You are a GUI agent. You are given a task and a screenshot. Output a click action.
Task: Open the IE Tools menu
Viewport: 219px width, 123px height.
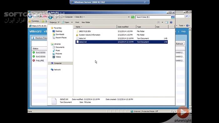pyautogui.click(x=182, y=26)
